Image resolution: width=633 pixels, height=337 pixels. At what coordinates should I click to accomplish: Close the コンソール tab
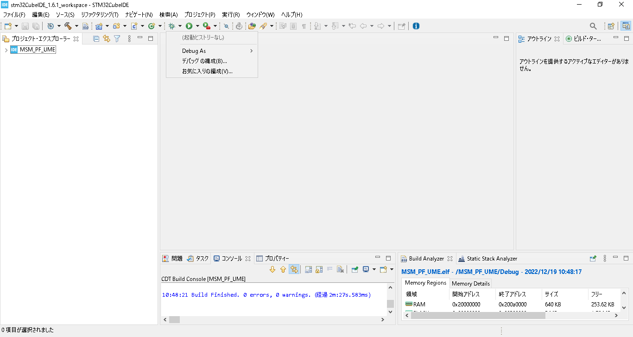click(x=248, y=259)
